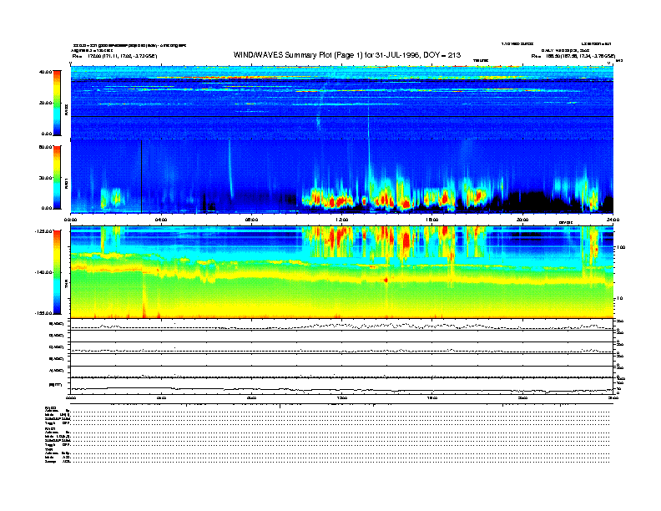
Task: Click the 20:00 tick label under RAD1 spectrogram
Action: 522,220
